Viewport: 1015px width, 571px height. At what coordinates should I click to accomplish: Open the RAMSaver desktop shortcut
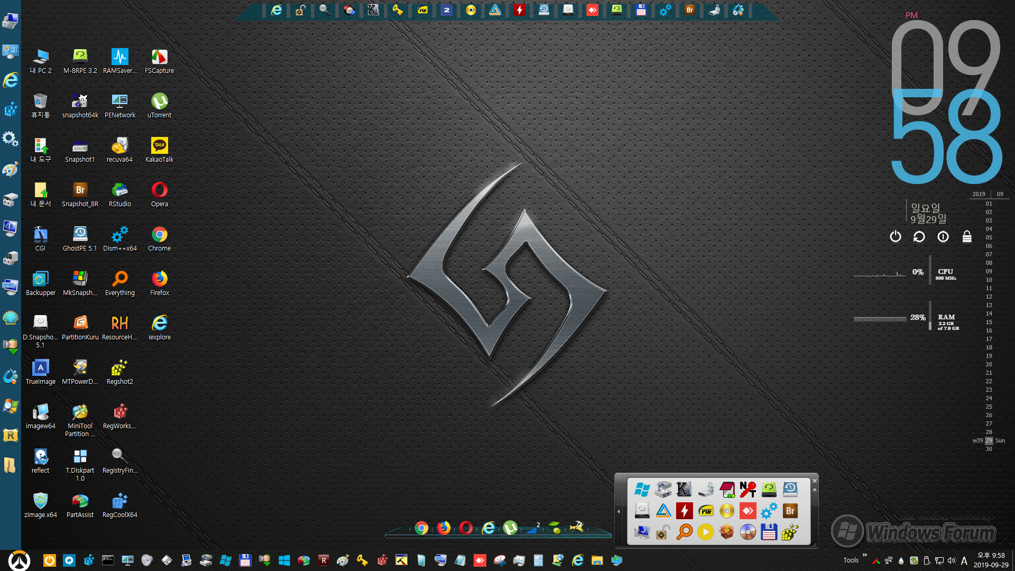click(120, 61)
